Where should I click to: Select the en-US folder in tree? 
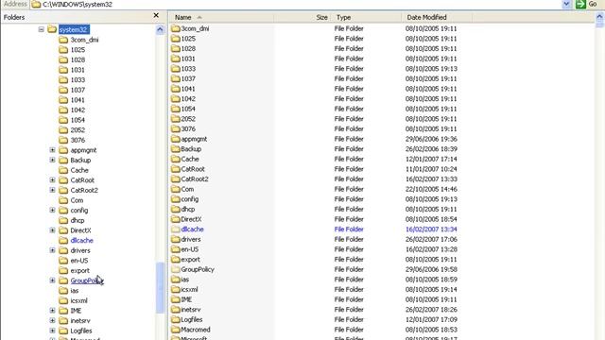click(x=79, y=261)
